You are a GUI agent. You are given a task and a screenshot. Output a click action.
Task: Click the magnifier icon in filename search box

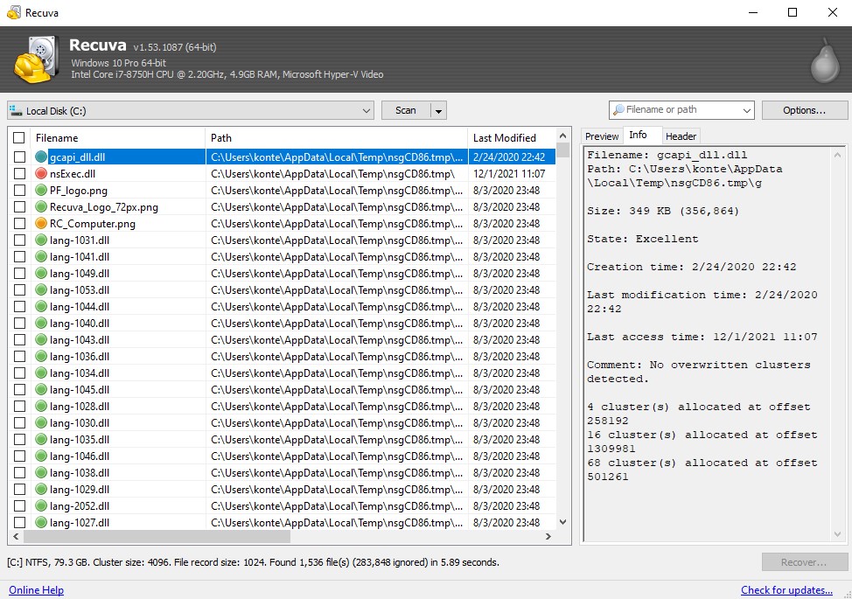[618, 109]
